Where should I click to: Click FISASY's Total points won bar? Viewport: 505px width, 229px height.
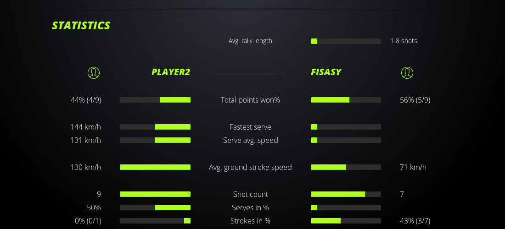point(346,100)
